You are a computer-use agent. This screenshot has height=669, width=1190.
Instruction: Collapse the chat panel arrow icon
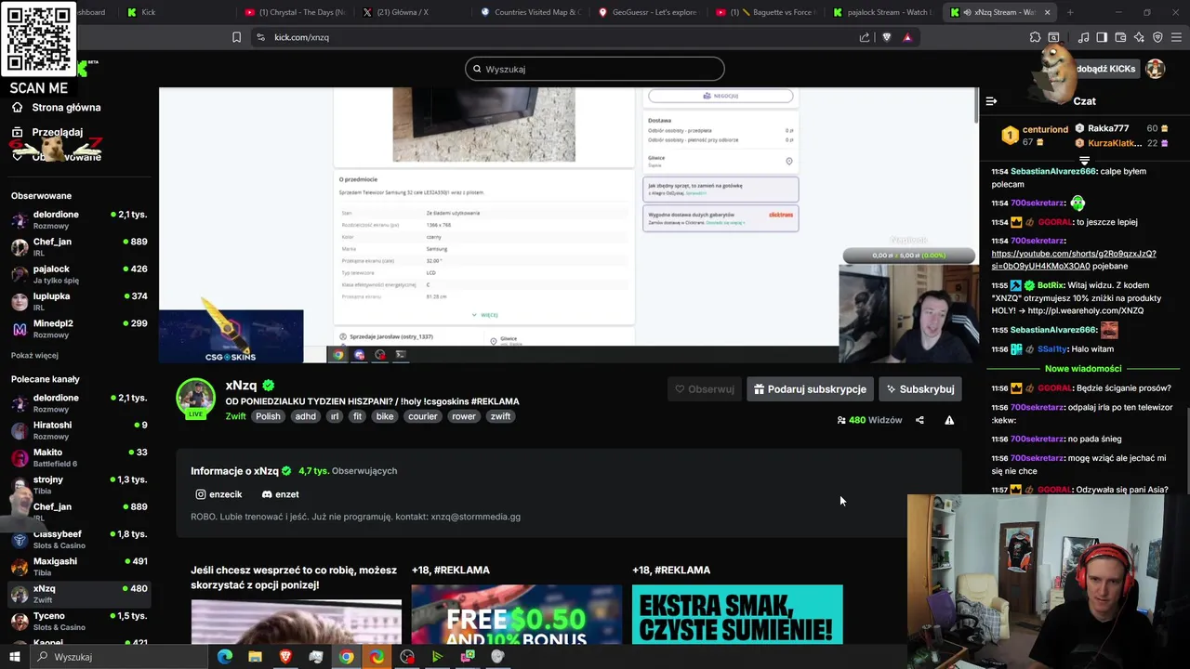991,101
